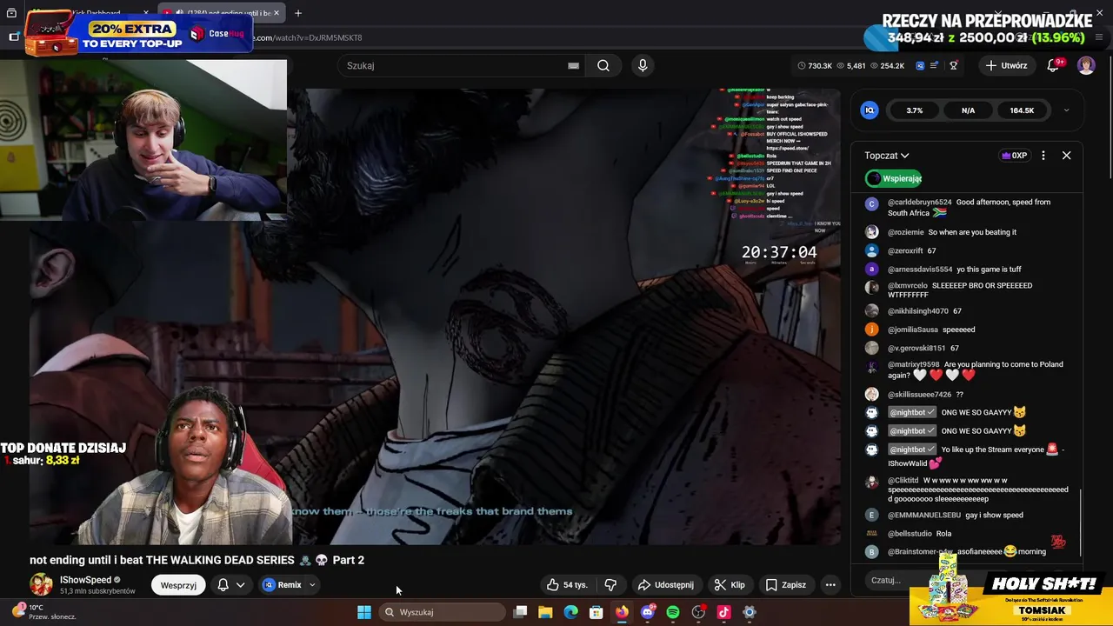Image resolution: width=1113 pixels, height=626 pixels.
Task: Expand notification bell options chevron
Action: pyautogui.click(x=240, y=585)
